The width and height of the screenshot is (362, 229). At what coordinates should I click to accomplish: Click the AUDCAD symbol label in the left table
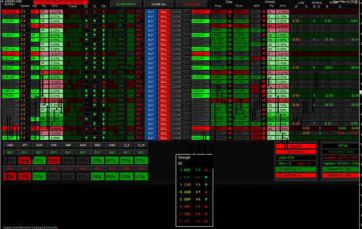point(10,12)
